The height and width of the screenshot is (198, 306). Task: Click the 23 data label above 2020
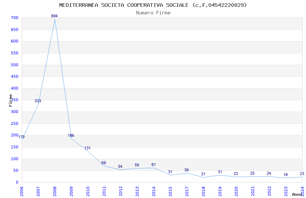(236, 174)
